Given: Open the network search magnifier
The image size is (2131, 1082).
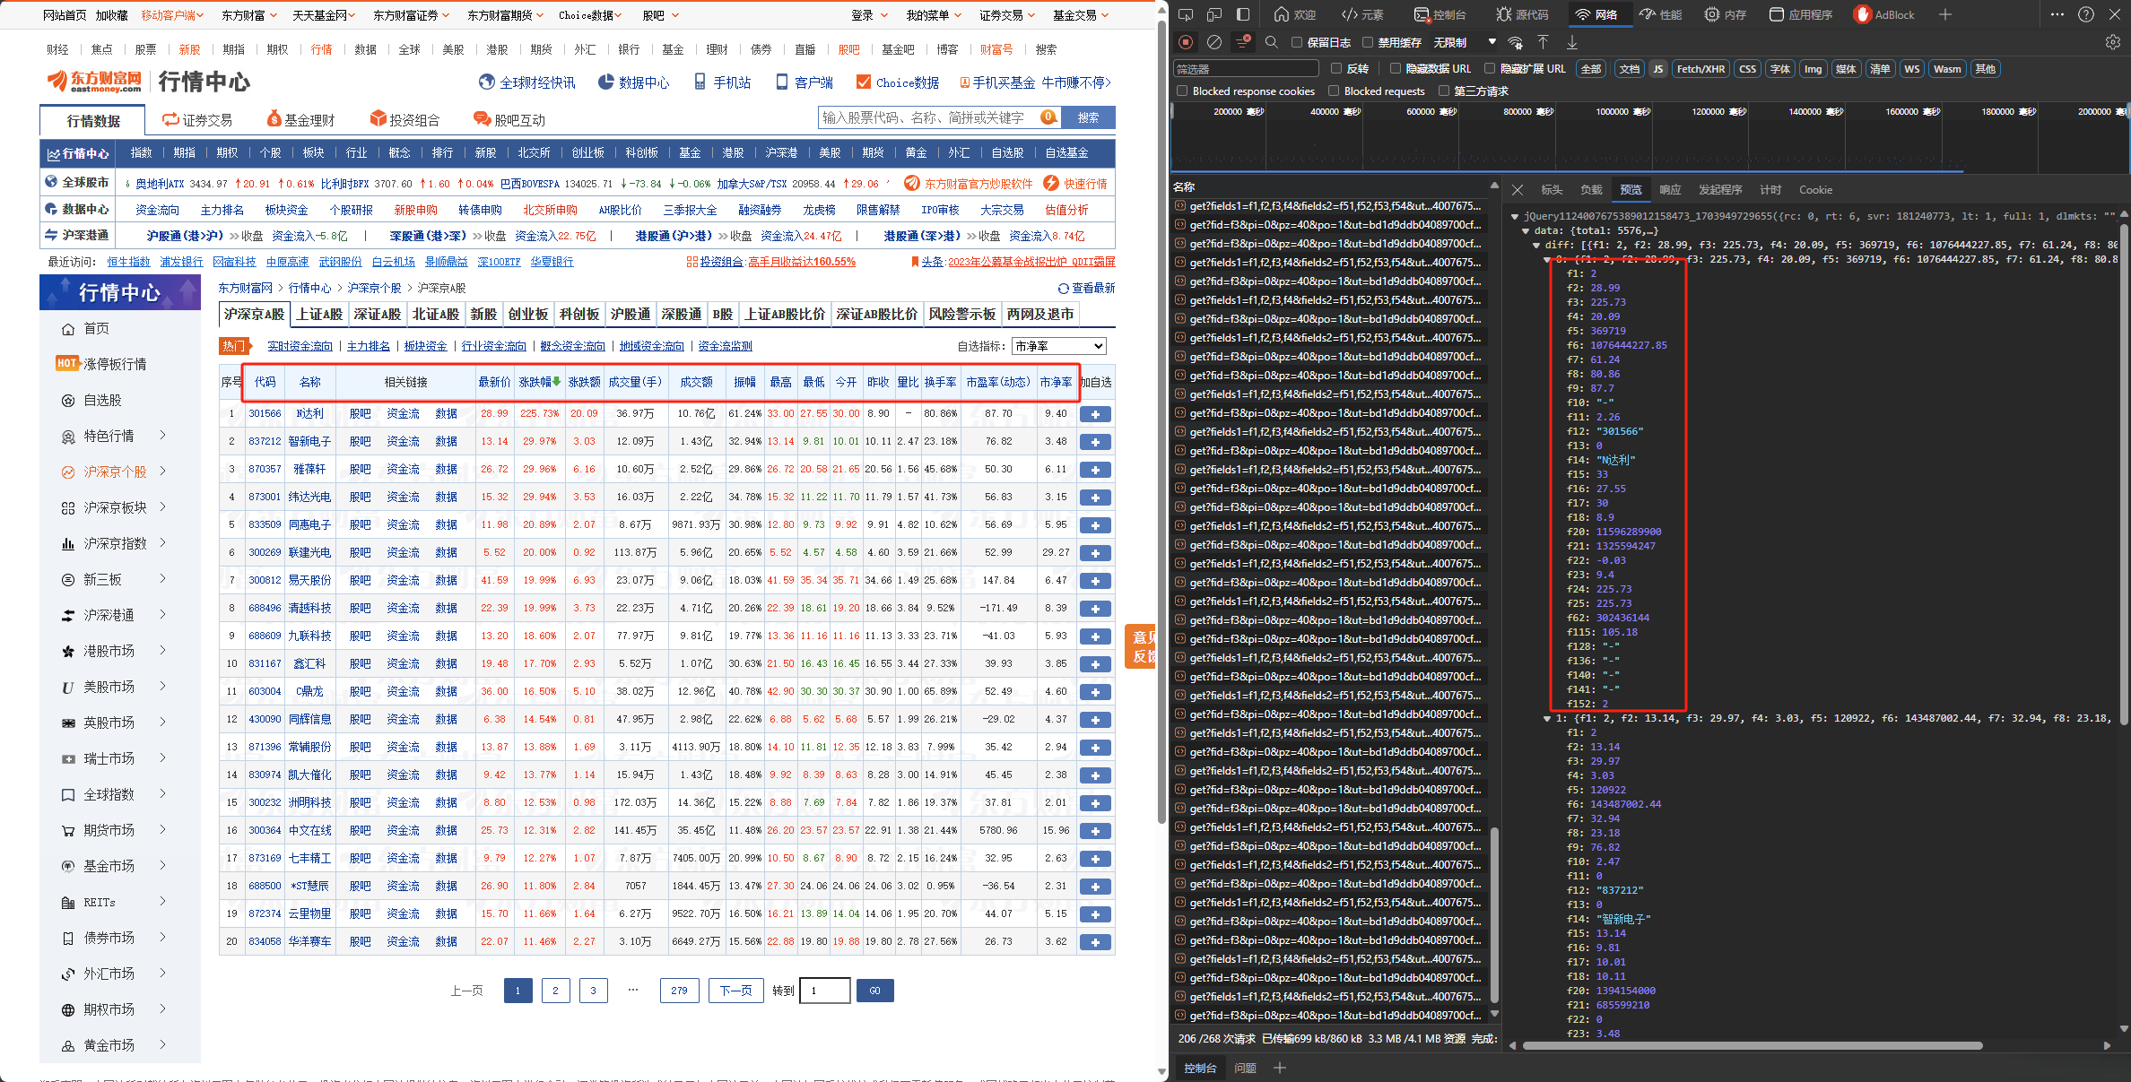Looking at the screenshot, I should (x=1271, y=42).
